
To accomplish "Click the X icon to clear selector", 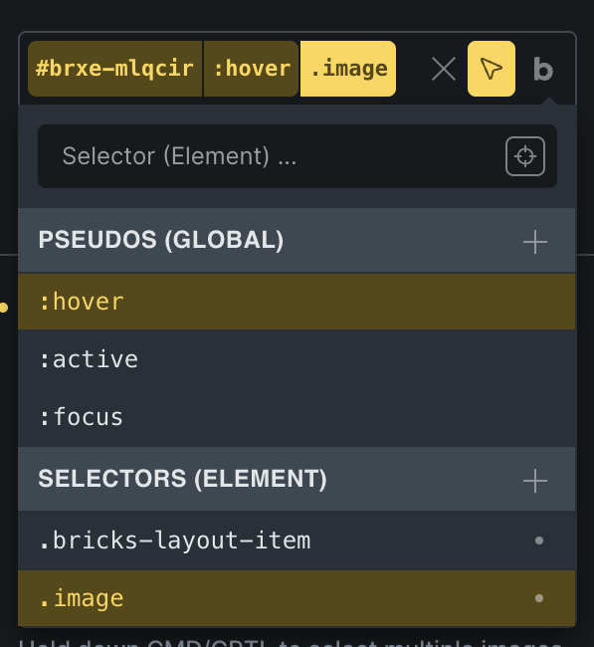I will click(444, 69).
